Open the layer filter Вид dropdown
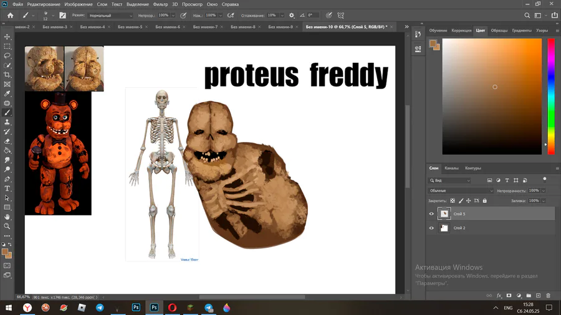This screenshot has width=561, height=315. (449, 181)
